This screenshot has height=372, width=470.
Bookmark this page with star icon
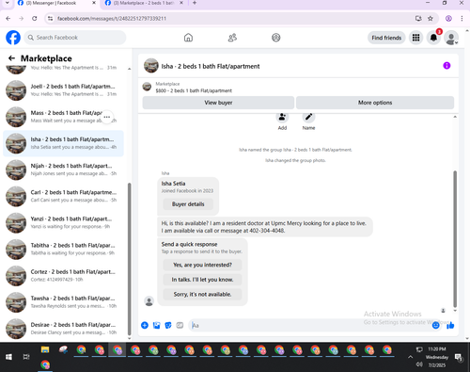tap(431, 19)
